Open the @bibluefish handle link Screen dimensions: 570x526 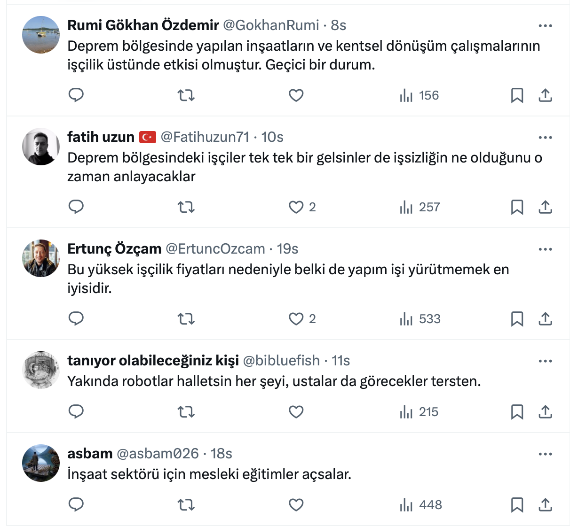tap(281, 361)
